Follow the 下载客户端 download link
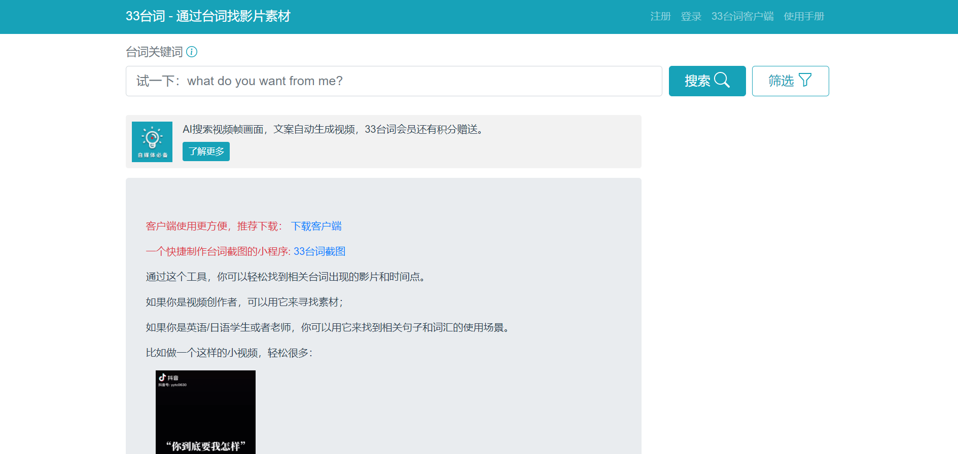 coord(316,226)
